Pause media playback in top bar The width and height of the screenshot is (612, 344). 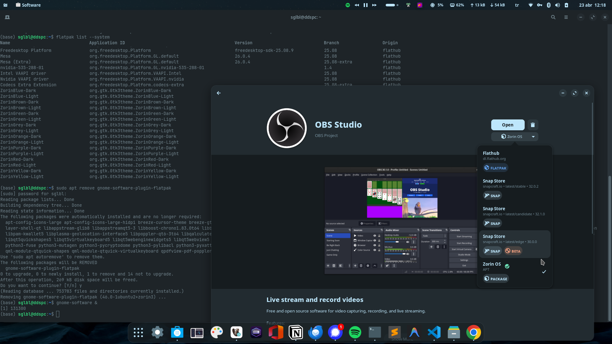[x=366, y=5]
